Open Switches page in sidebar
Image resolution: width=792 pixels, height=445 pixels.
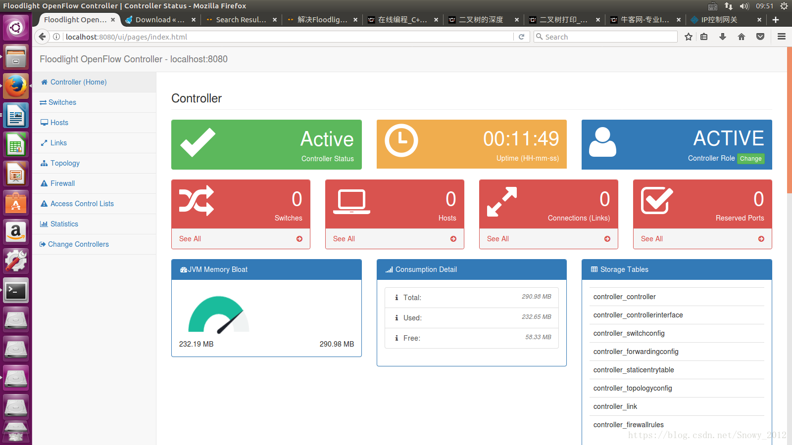pyautogui.click(x=94, y=102)
